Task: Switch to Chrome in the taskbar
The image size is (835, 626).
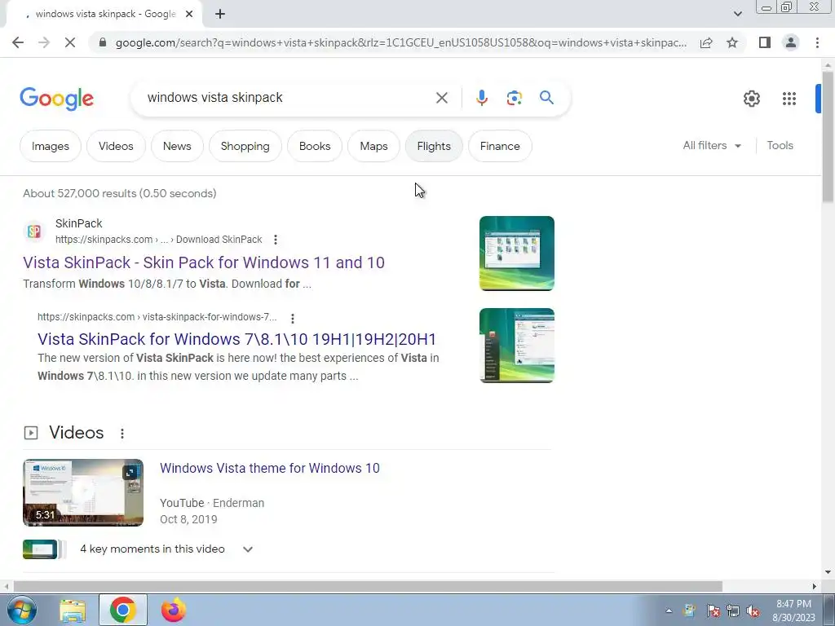Action: 122,610
